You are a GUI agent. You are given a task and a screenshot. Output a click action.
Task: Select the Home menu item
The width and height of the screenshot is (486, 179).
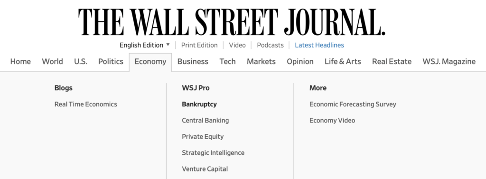[x=20, y=61]
